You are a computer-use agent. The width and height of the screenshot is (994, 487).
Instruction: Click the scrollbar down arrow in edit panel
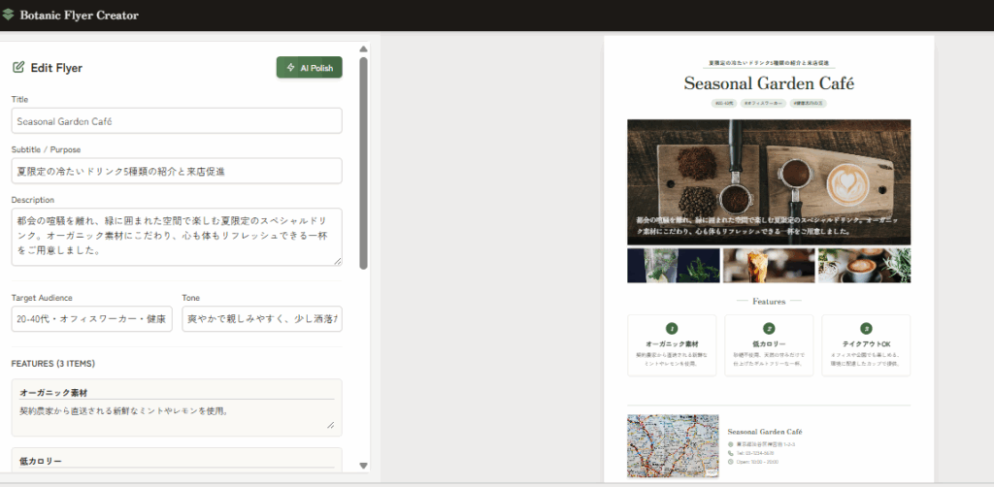(x=364, y=466)
